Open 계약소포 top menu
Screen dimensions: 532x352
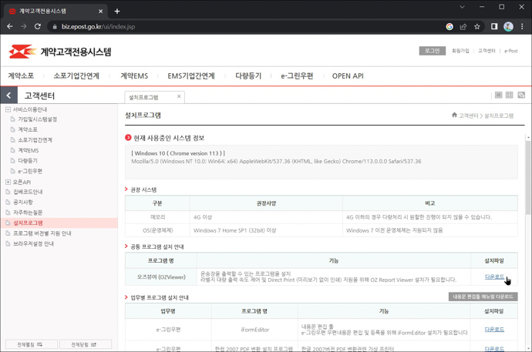(x=21, y=75)
